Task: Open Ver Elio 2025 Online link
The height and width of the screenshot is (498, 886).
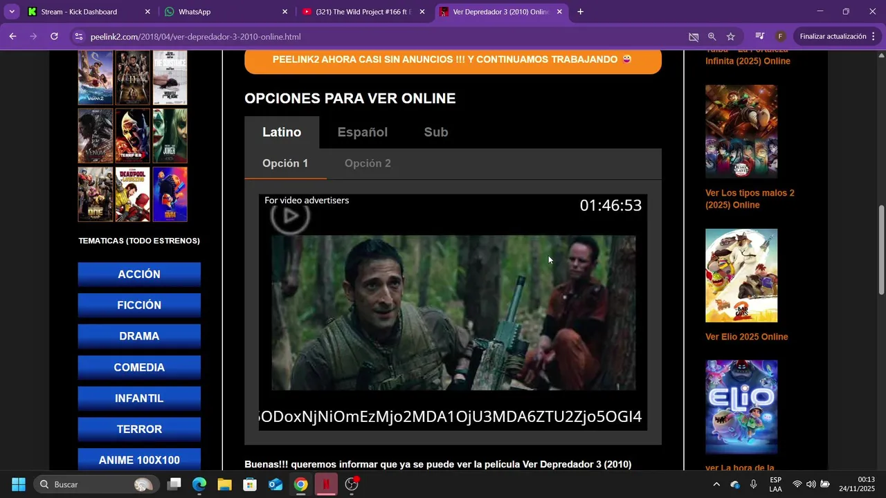Action: [x=747, y=337]
